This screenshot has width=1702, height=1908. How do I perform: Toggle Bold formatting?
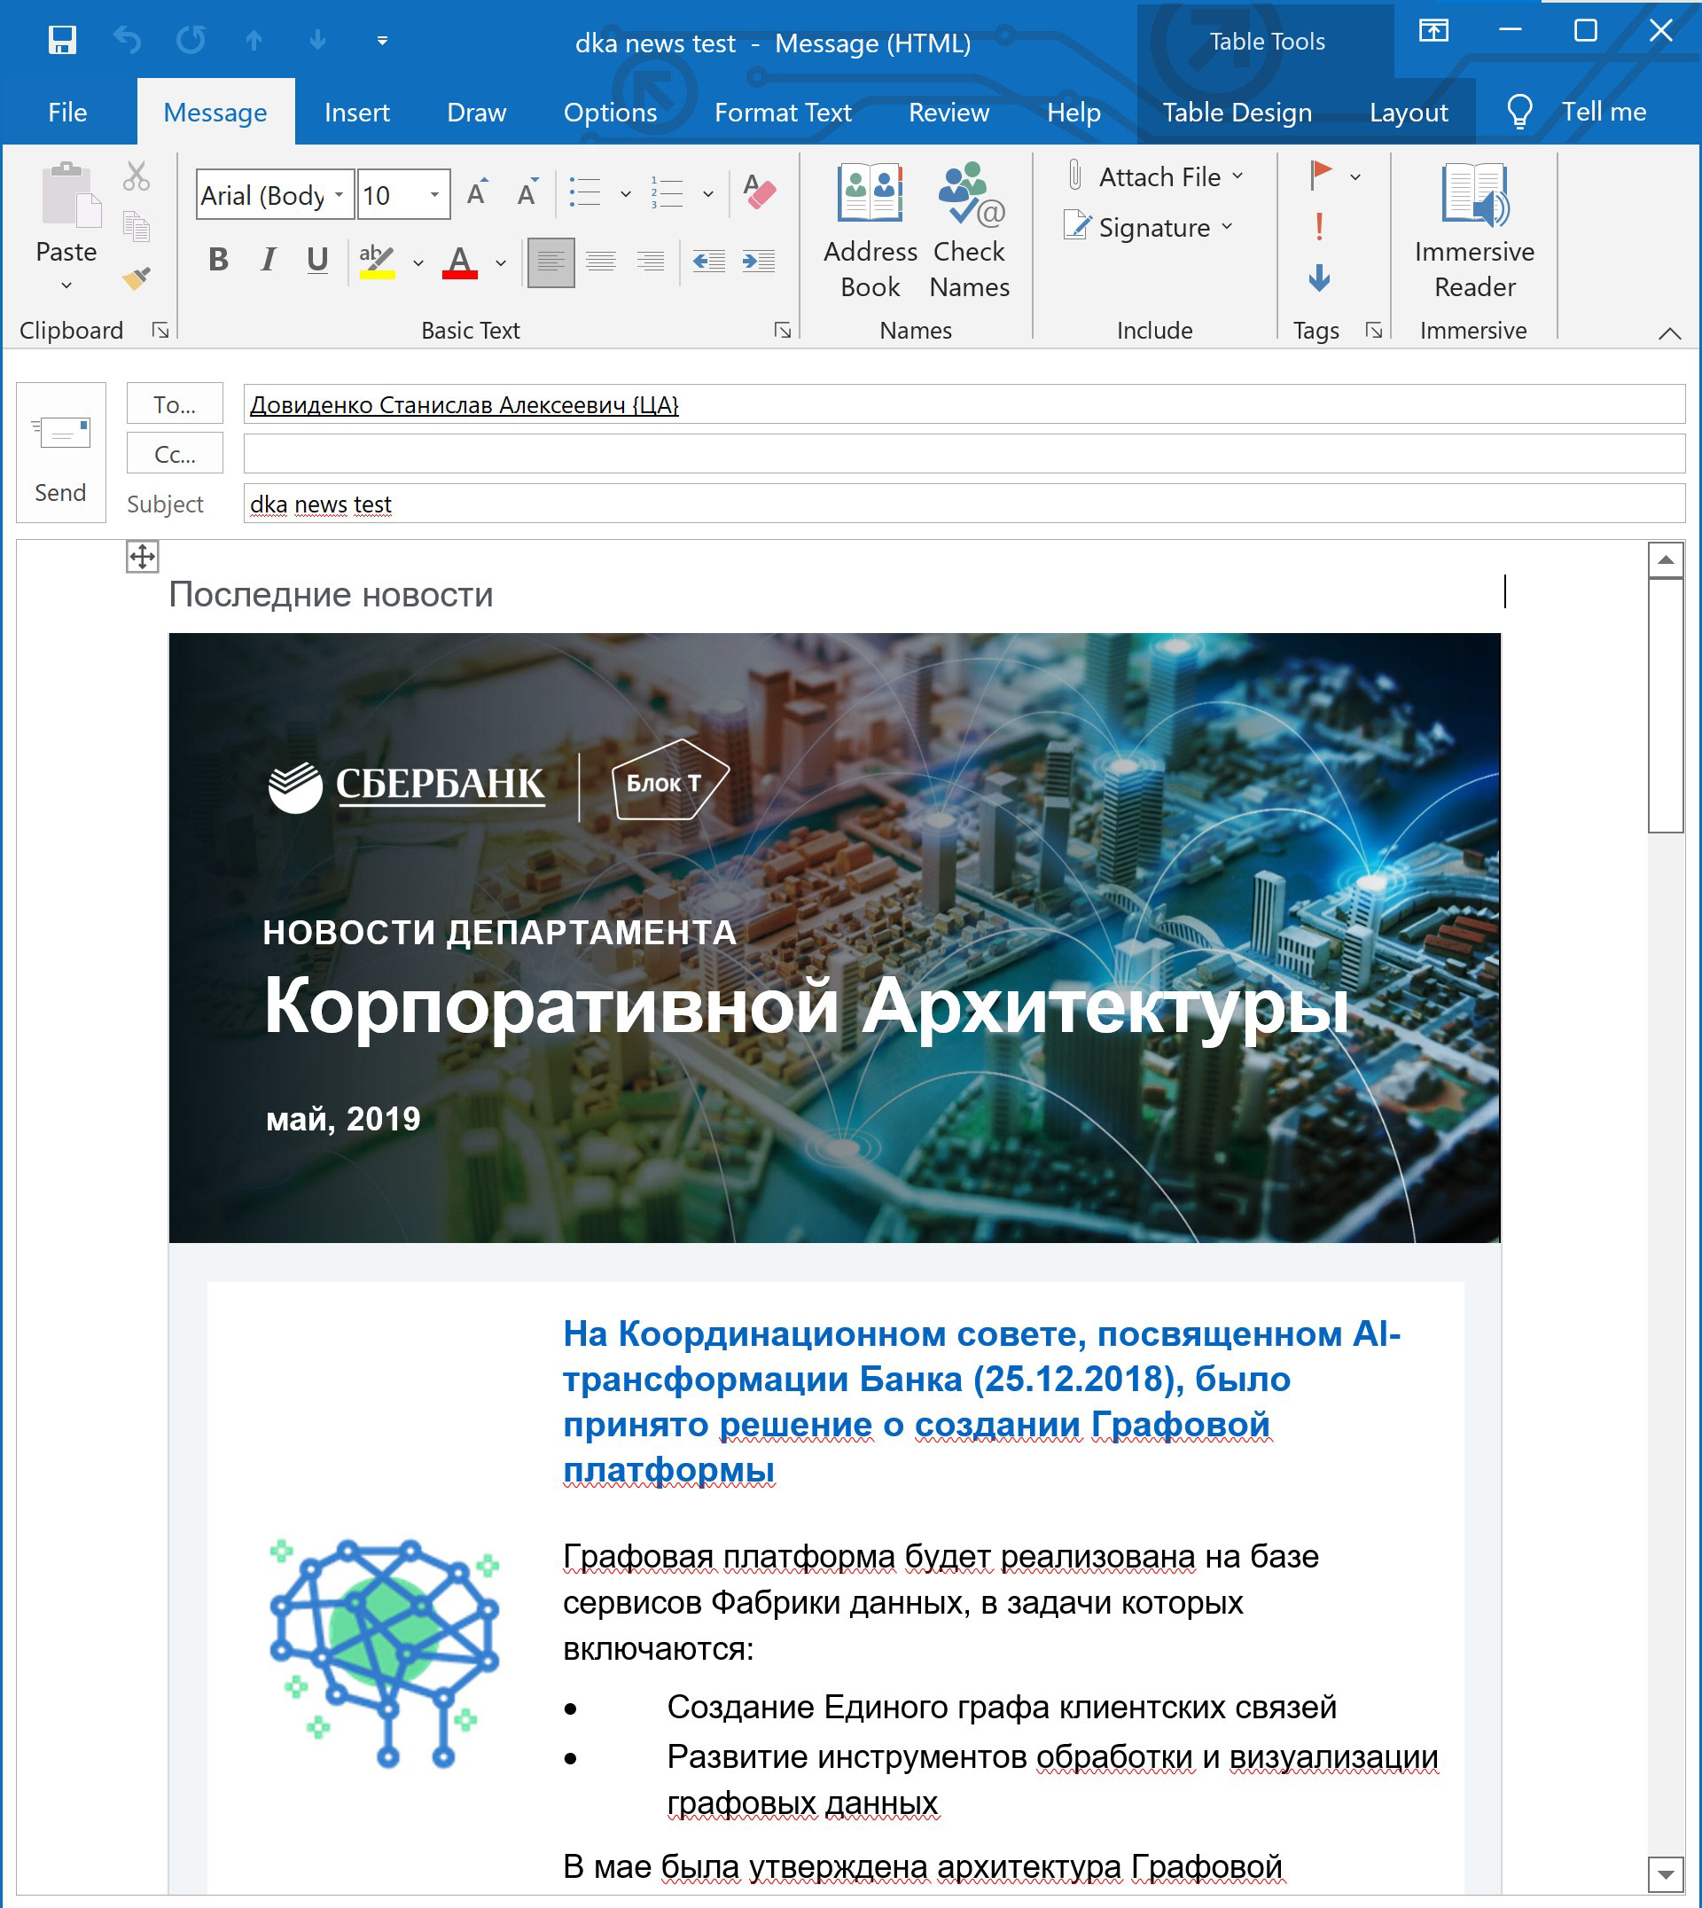pos(218,260)
